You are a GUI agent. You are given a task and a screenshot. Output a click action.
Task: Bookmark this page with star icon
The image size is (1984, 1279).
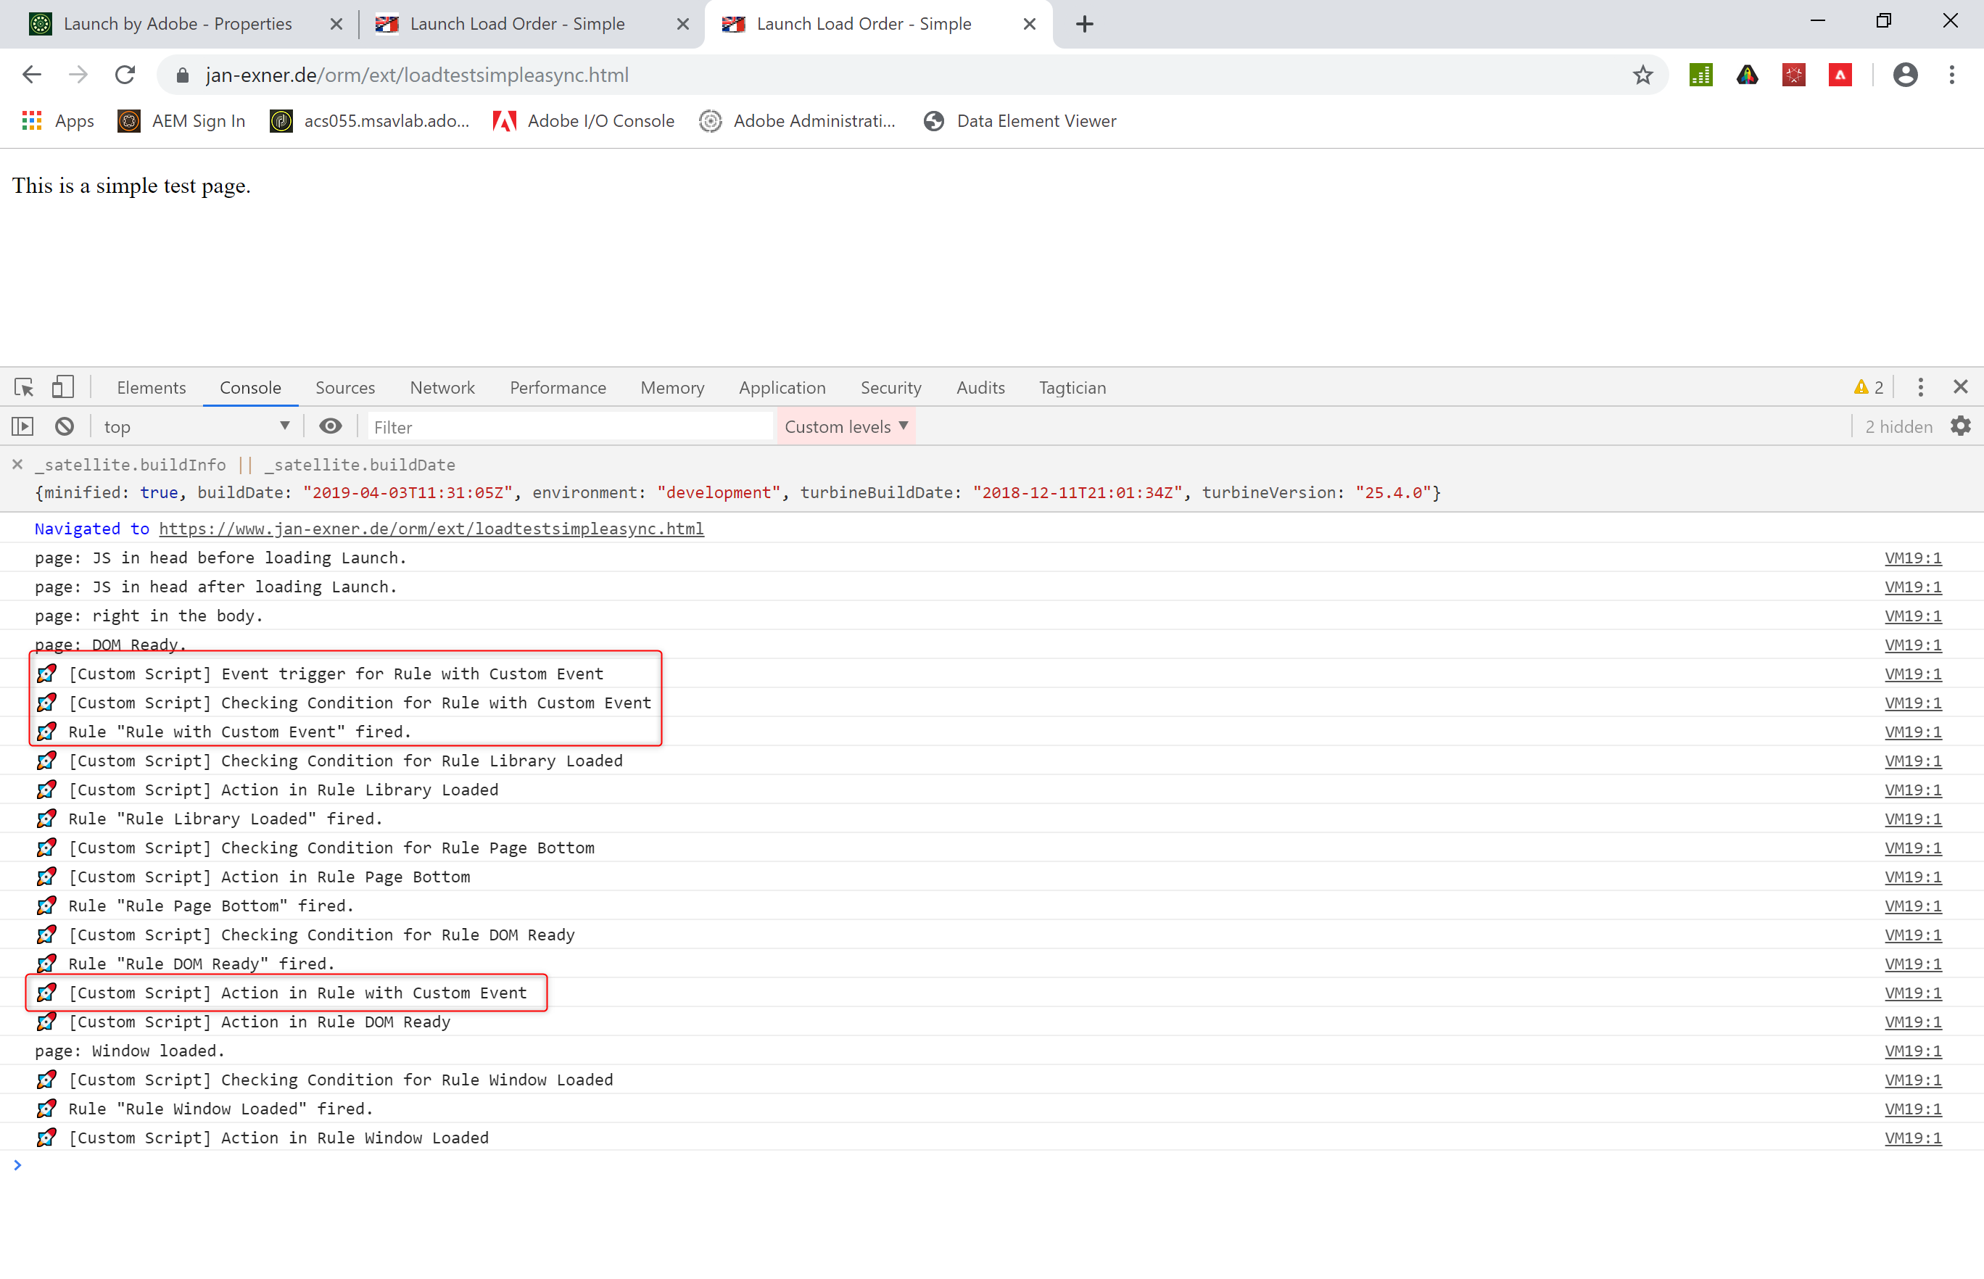click(x=1642, y=75)
